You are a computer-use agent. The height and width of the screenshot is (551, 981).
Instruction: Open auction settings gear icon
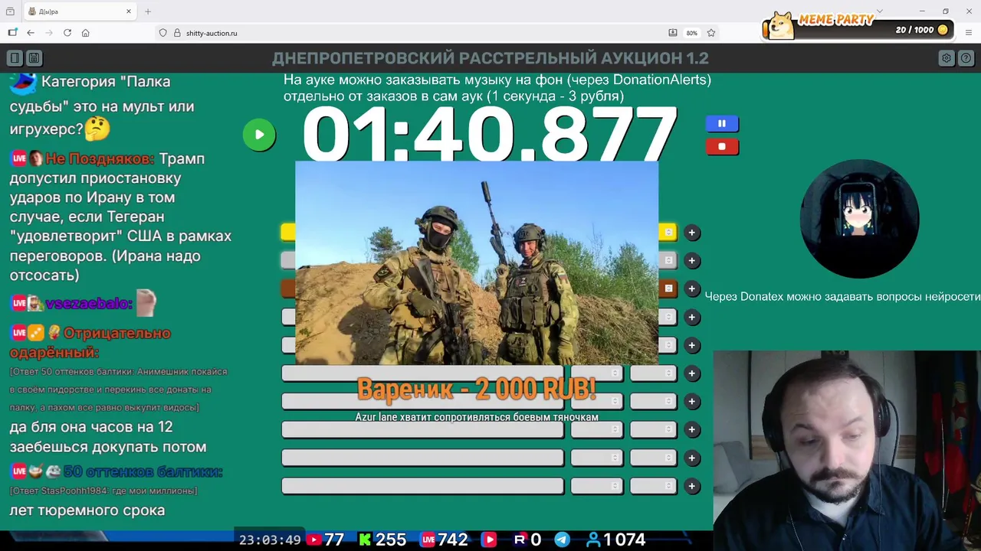[x=947, y=58]
